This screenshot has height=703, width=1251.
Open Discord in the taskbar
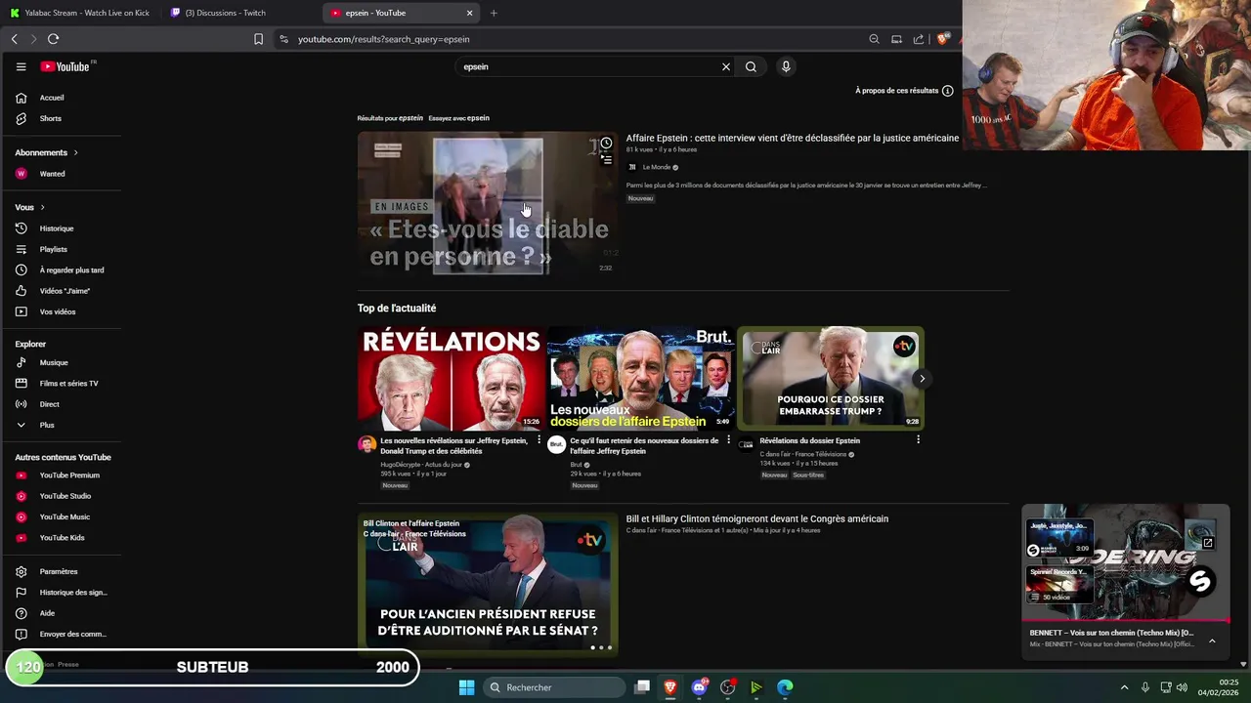point(699,687)
